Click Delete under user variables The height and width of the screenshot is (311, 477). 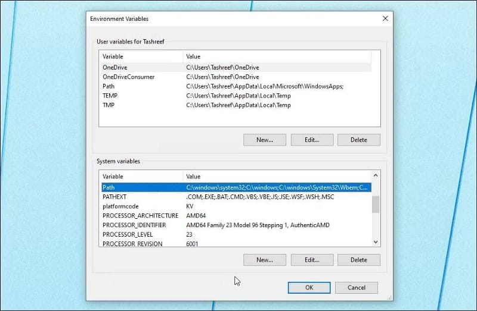[x=359, y=140]
